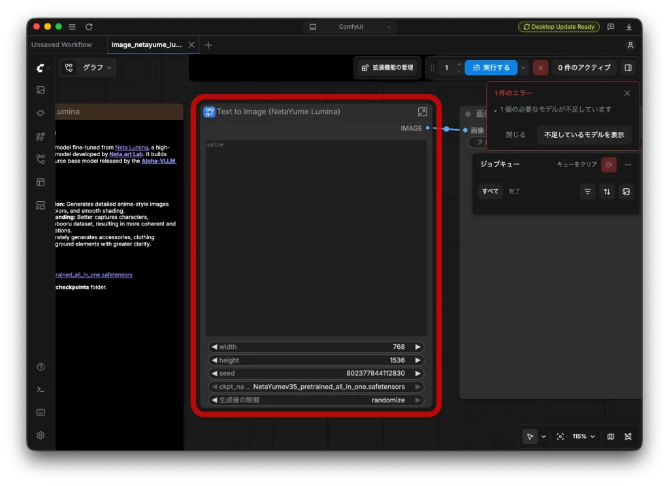Viewport: 669px width, 486px height.
Task: Open the node library sidebar icon
Action: point(41,113)
